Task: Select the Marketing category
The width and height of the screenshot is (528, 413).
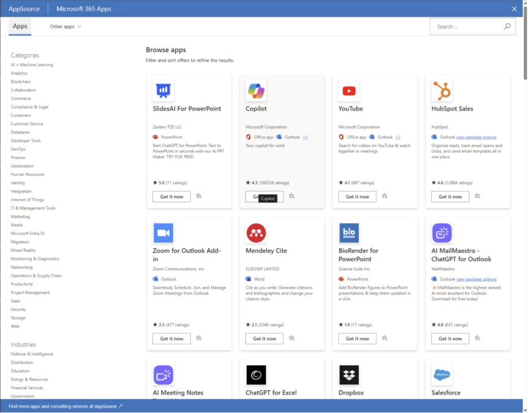Action: click(x=20, y=216)
